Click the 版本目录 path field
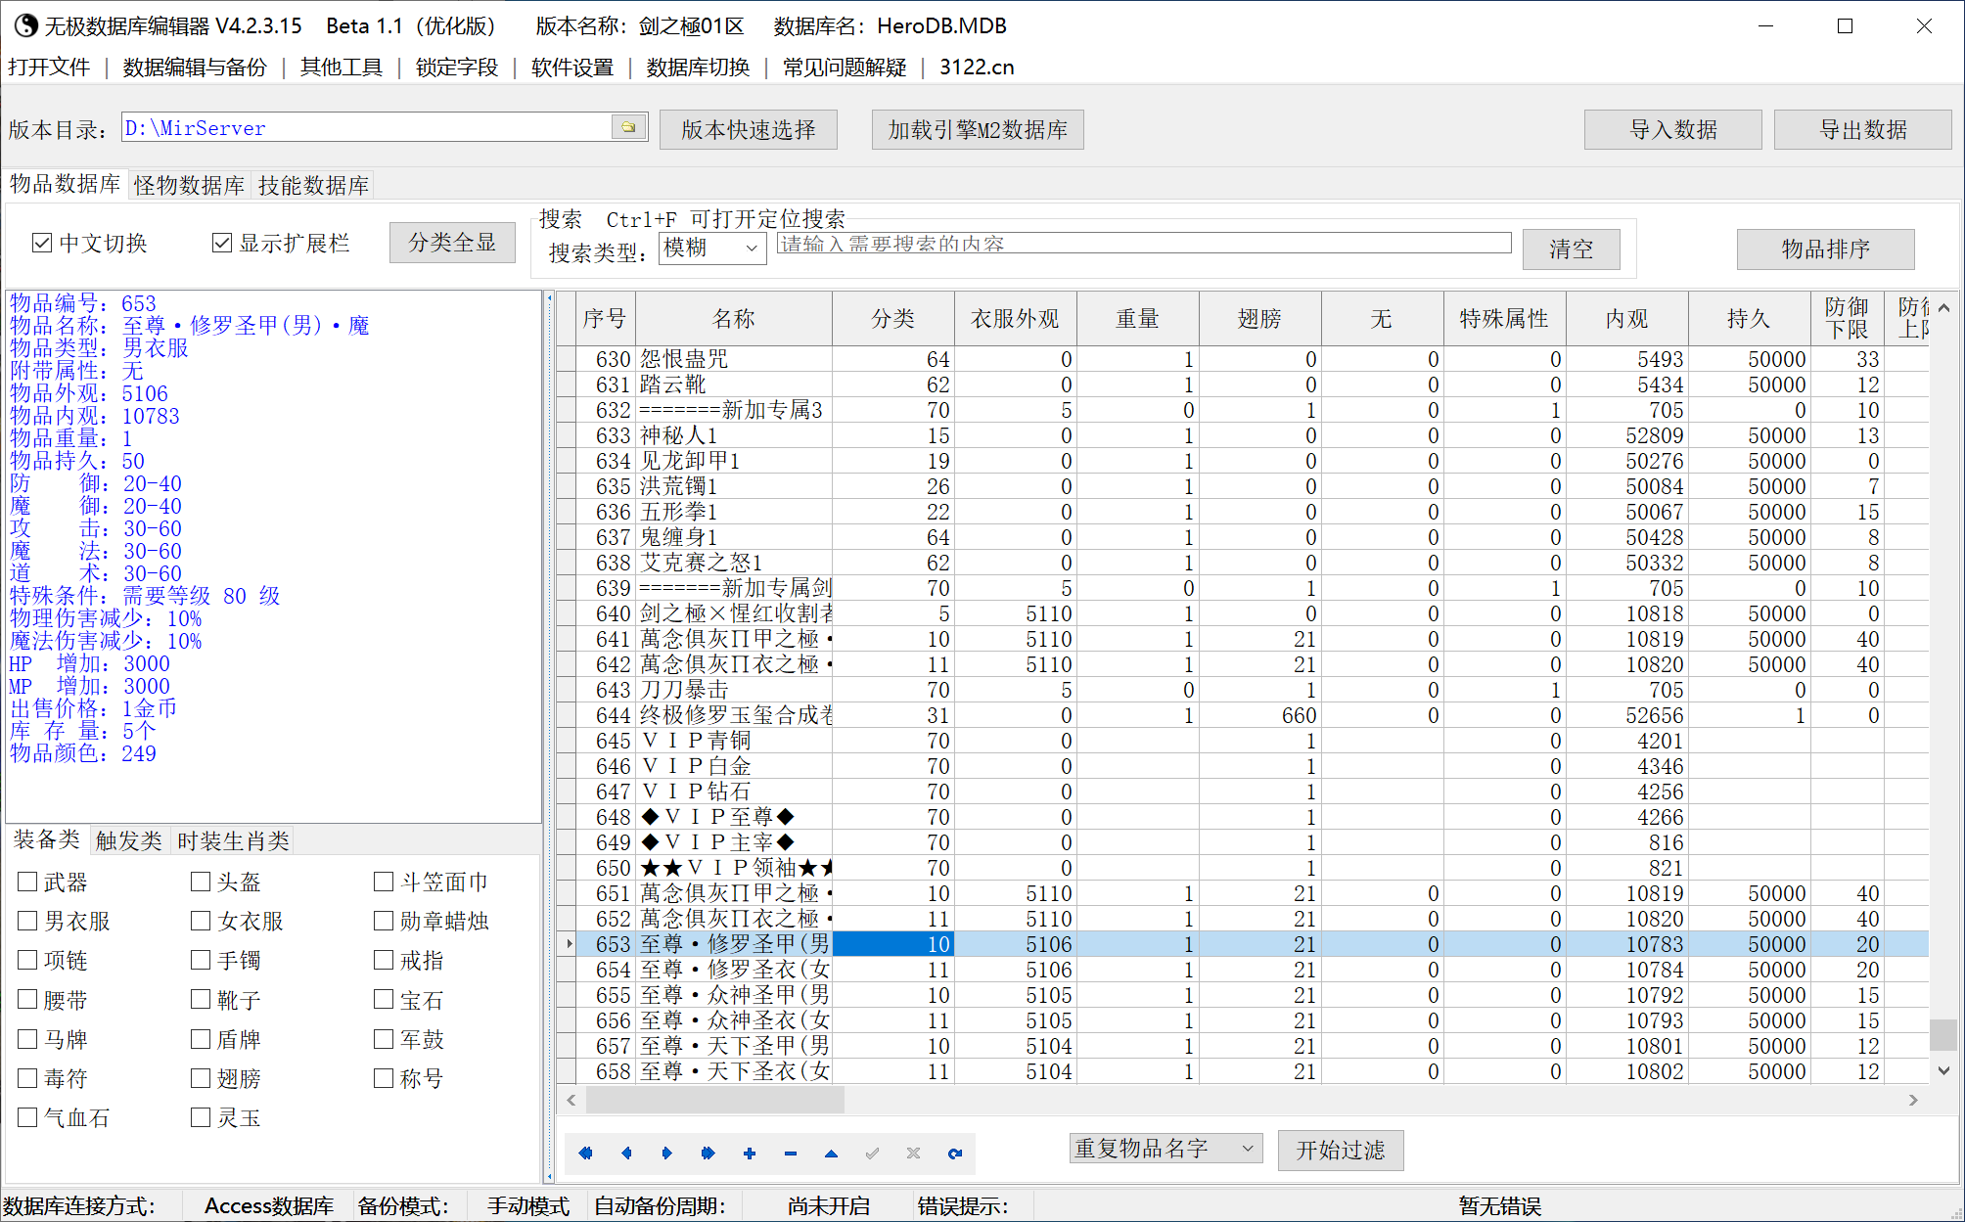This screenshot has height=1222, width=1965. 367,127
